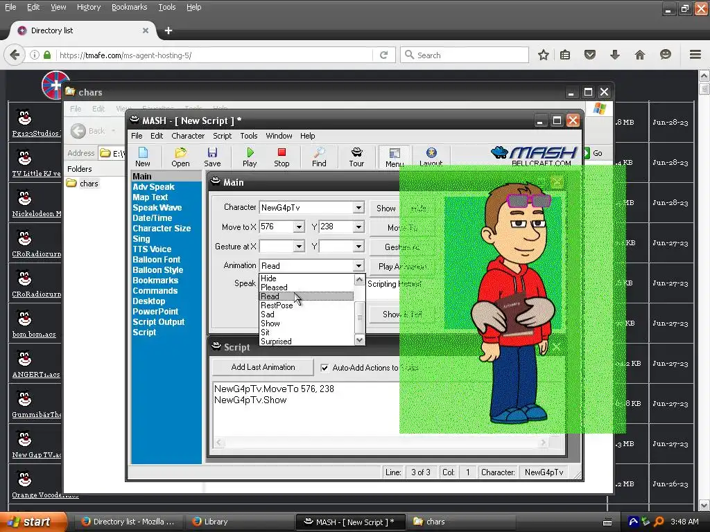Select Adv Speak in the MASH sidebar
Image resolution: width=710 pixels, height=532 pixels.
point(153,187)
